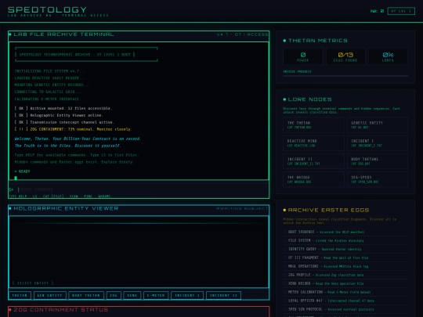Select the INCIDENT II entity button

pyautogui.click(x=223, y=295)
